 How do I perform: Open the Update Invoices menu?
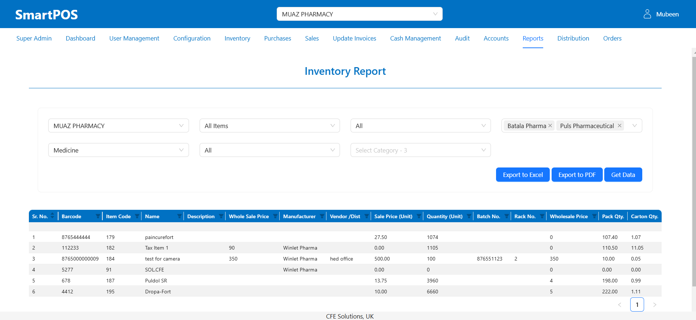coord(354,38)
